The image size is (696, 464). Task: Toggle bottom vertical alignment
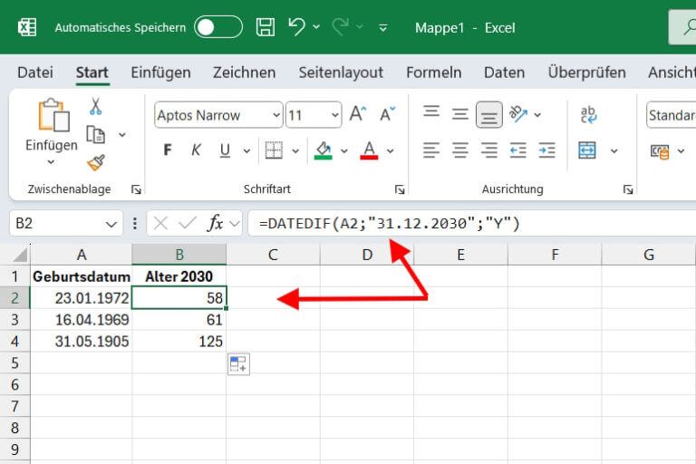click(x=489, y=114)
